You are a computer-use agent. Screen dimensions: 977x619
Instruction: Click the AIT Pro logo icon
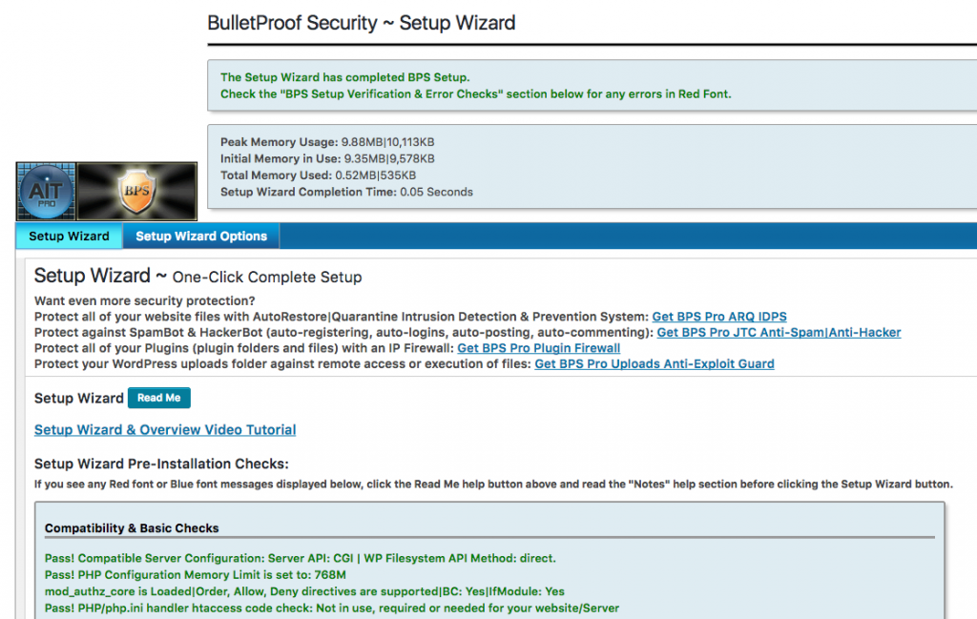(x=46, y=191)
